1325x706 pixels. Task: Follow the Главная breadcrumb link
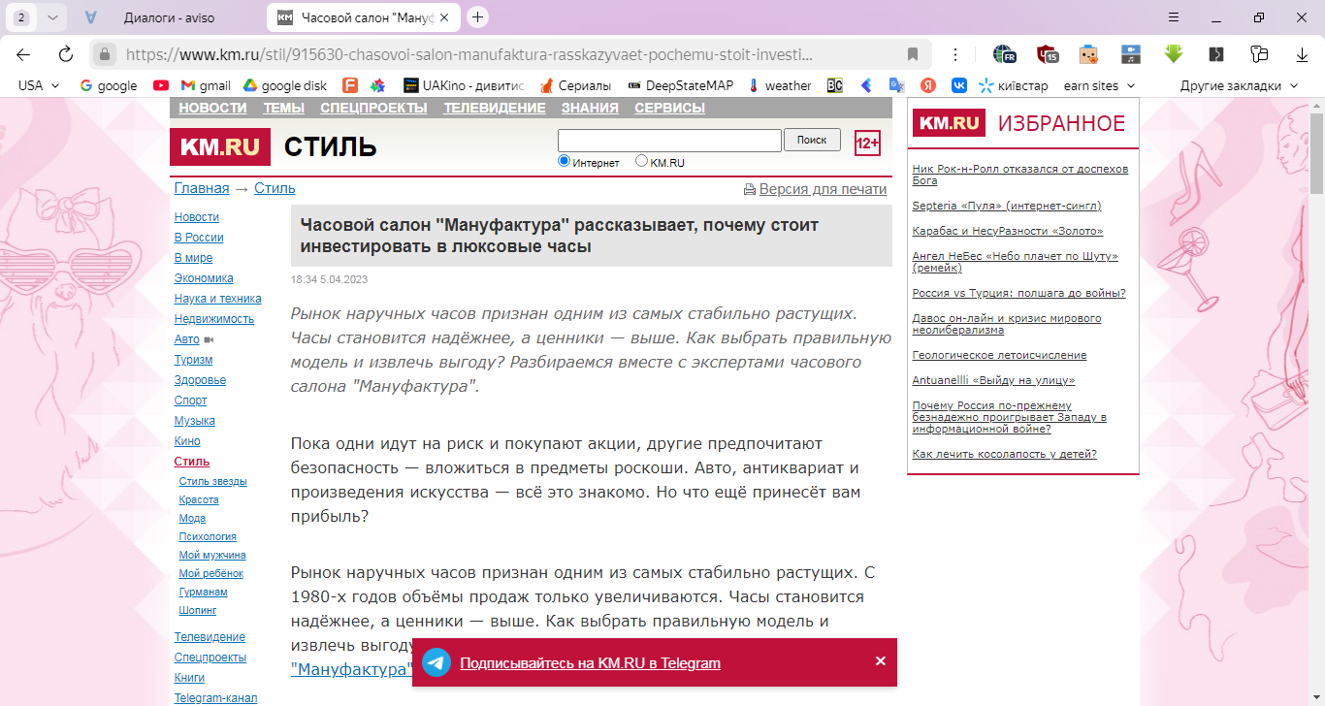coord(202,188)
